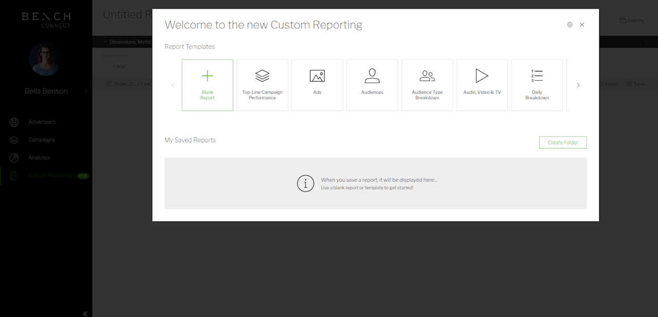Select the Blank Report template
The image size is (658, 317).
tap(207, 85)
